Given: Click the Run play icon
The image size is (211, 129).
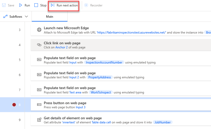Looking at the screenshot, I should (21, 5).
